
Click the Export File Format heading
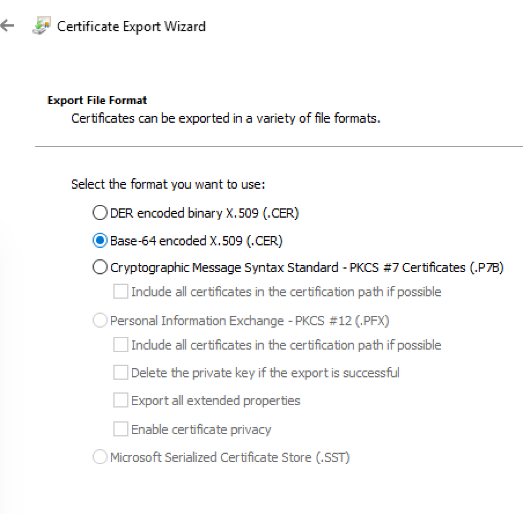tap(97, 100)
